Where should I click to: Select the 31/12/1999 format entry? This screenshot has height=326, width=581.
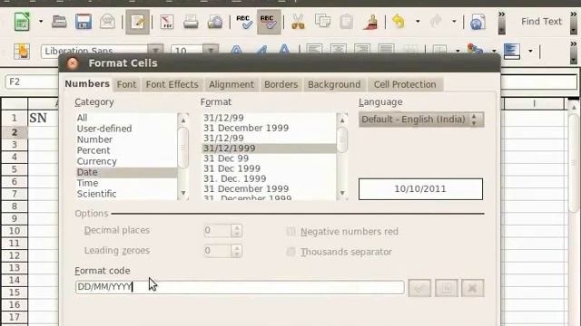pos(269,149)
